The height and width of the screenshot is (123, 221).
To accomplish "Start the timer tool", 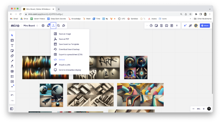I will click(151, 25).
